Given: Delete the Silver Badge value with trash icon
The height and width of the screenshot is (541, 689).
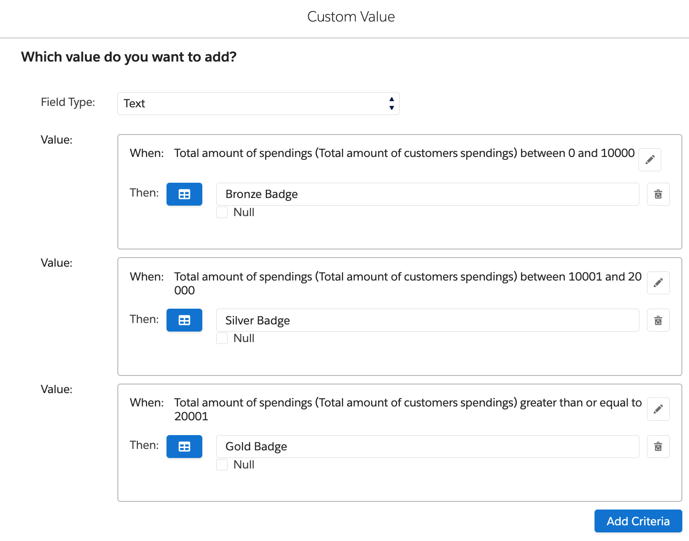Looking at the screenshot, I should tap(658, 320).
